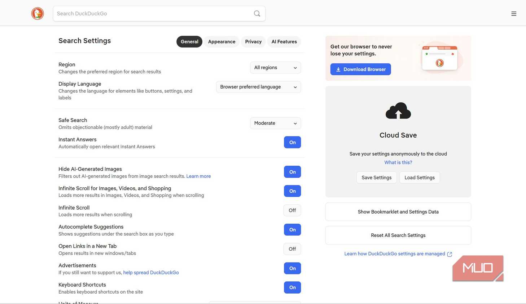Click the external link icon beside settings managed link
526x304 pixels.
coord(450,254)
